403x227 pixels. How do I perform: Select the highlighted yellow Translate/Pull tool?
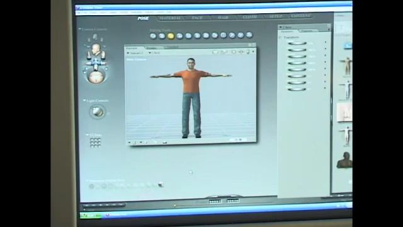coord(171,37)
